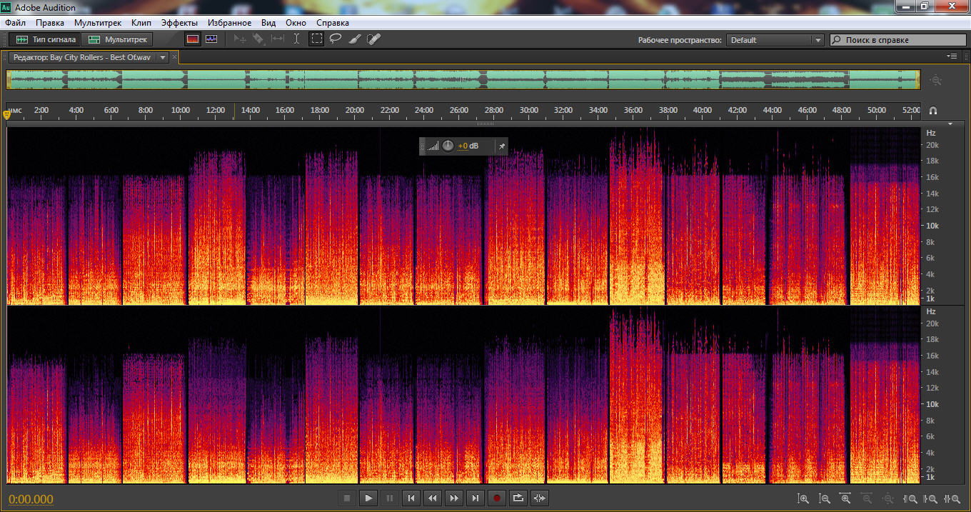The width and height of the screenshot is (971, 512).
Task: Switch to Мультитрек view
Action: (118, 39)
